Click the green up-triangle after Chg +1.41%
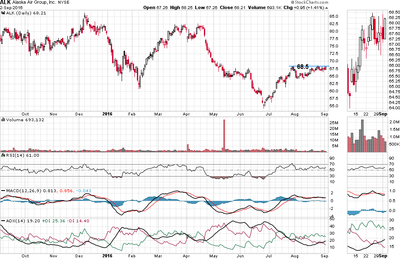This screenshot has height=259, width=400. pos(327,8)
